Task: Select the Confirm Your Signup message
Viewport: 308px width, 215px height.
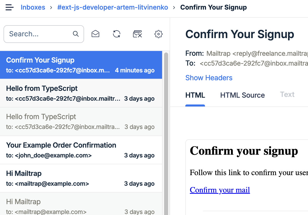Action: pyautogui.click(x=81, y=65)
